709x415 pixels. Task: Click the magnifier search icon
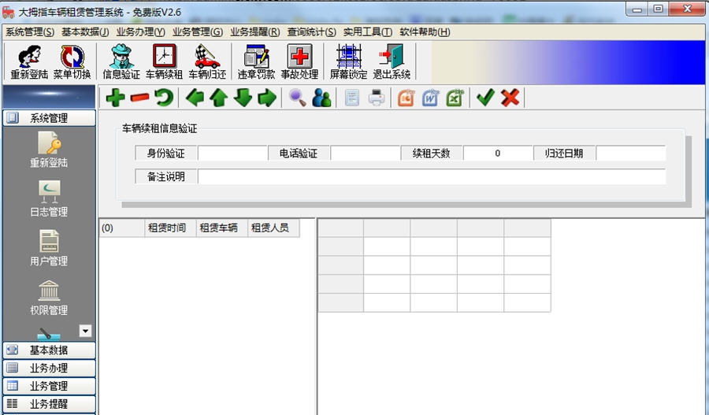tap(297, 98)
